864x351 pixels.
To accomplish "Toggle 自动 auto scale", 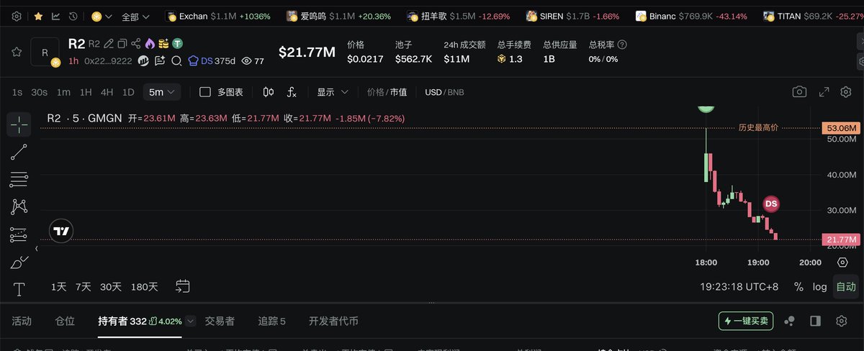I will tap(846, 286).
